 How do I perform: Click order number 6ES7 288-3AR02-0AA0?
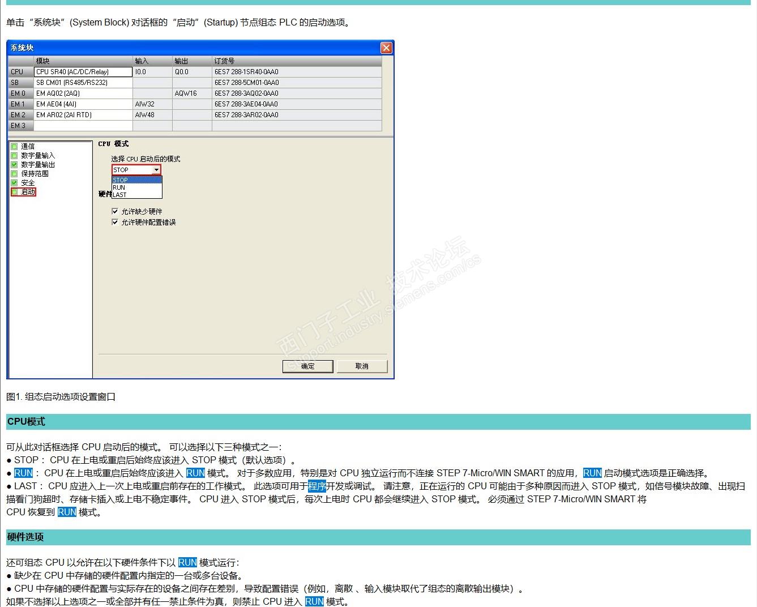(x=297, y=115)
